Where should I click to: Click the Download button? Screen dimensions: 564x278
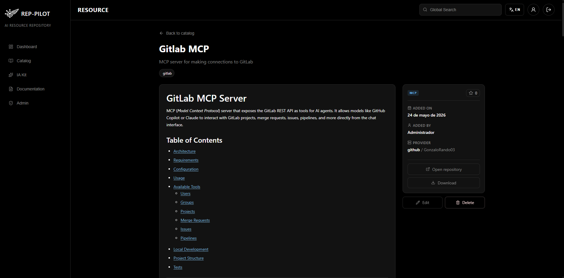[443, 183]
